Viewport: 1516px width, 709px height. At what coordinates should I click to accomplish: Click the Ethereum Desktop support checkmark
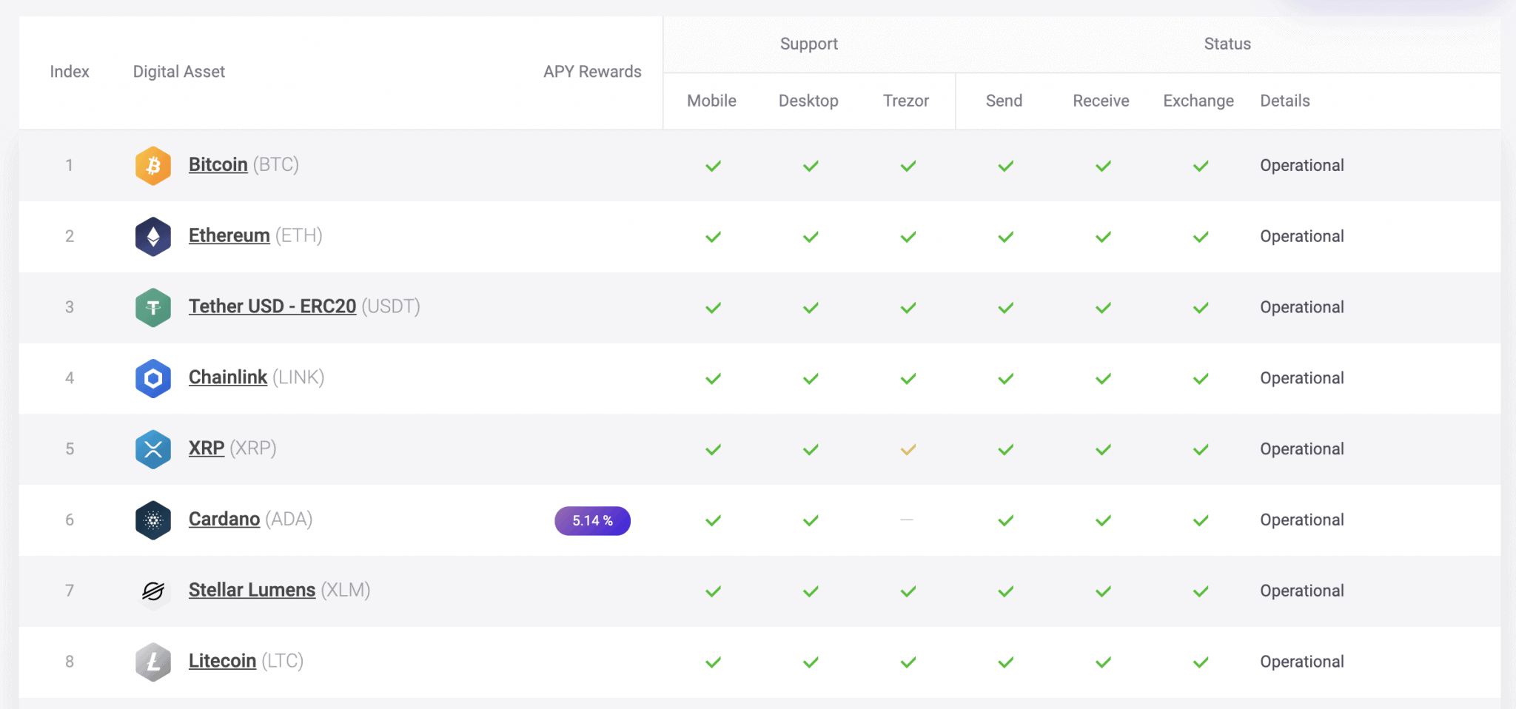click(811, 237)
